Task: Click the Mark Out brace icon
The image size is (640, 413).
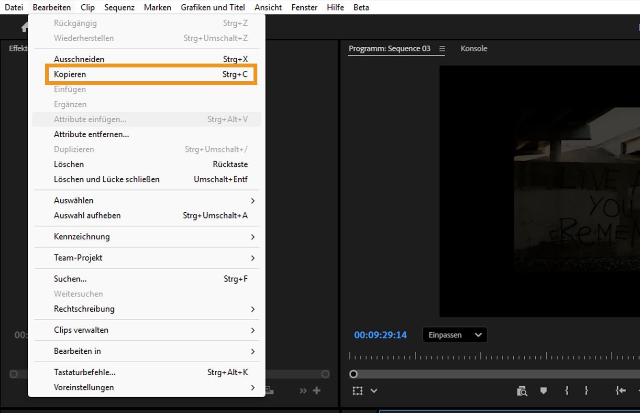Action: pyautogui.click(x=586, y=391)
